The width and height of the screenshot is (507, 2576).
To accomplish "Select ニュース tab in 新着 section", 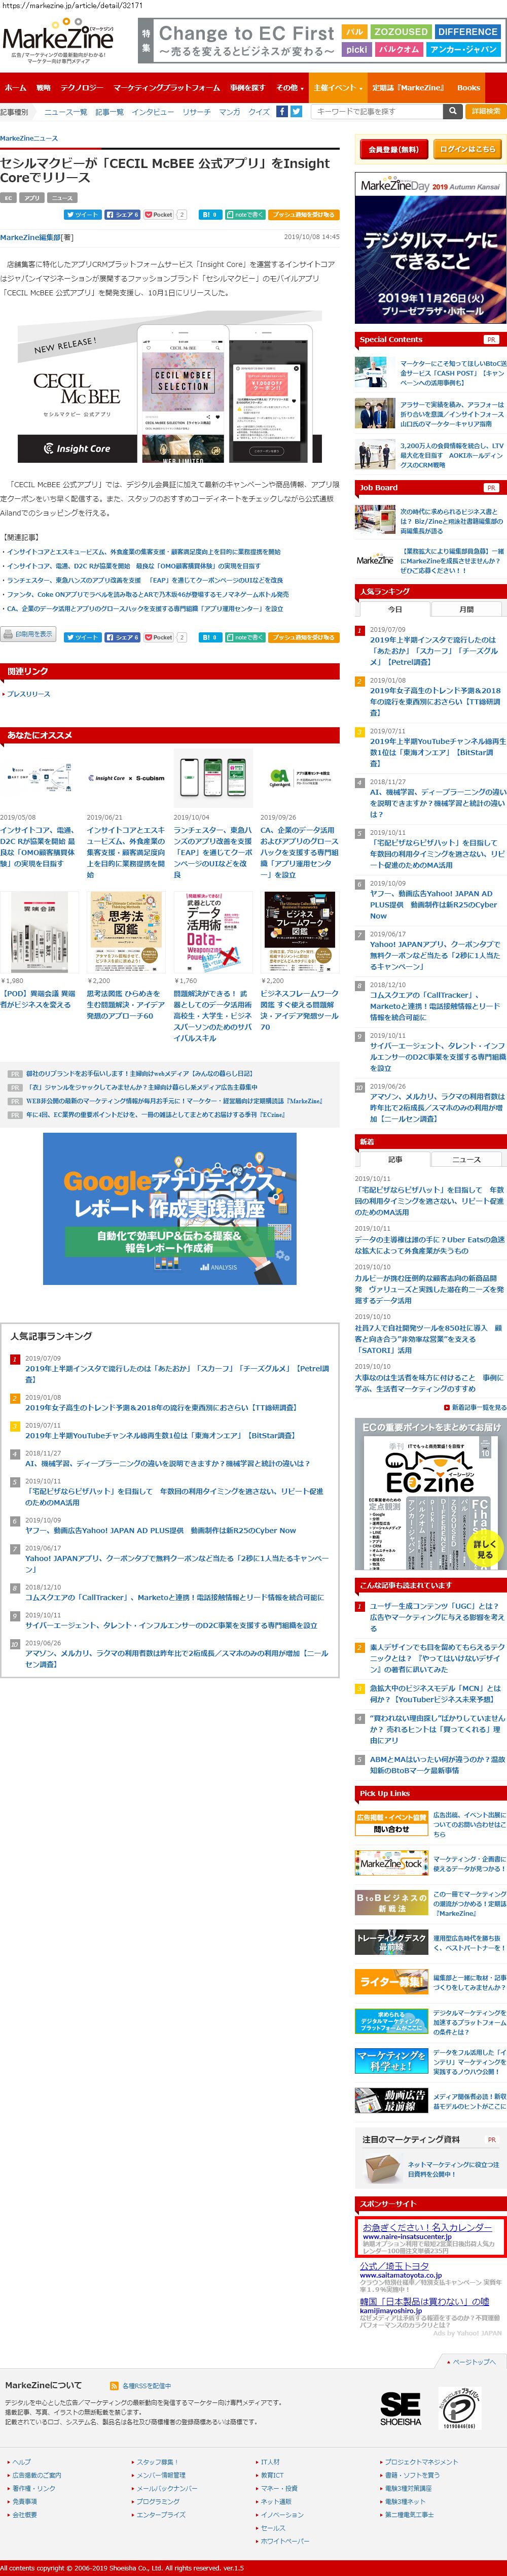I will (466, 1159).
